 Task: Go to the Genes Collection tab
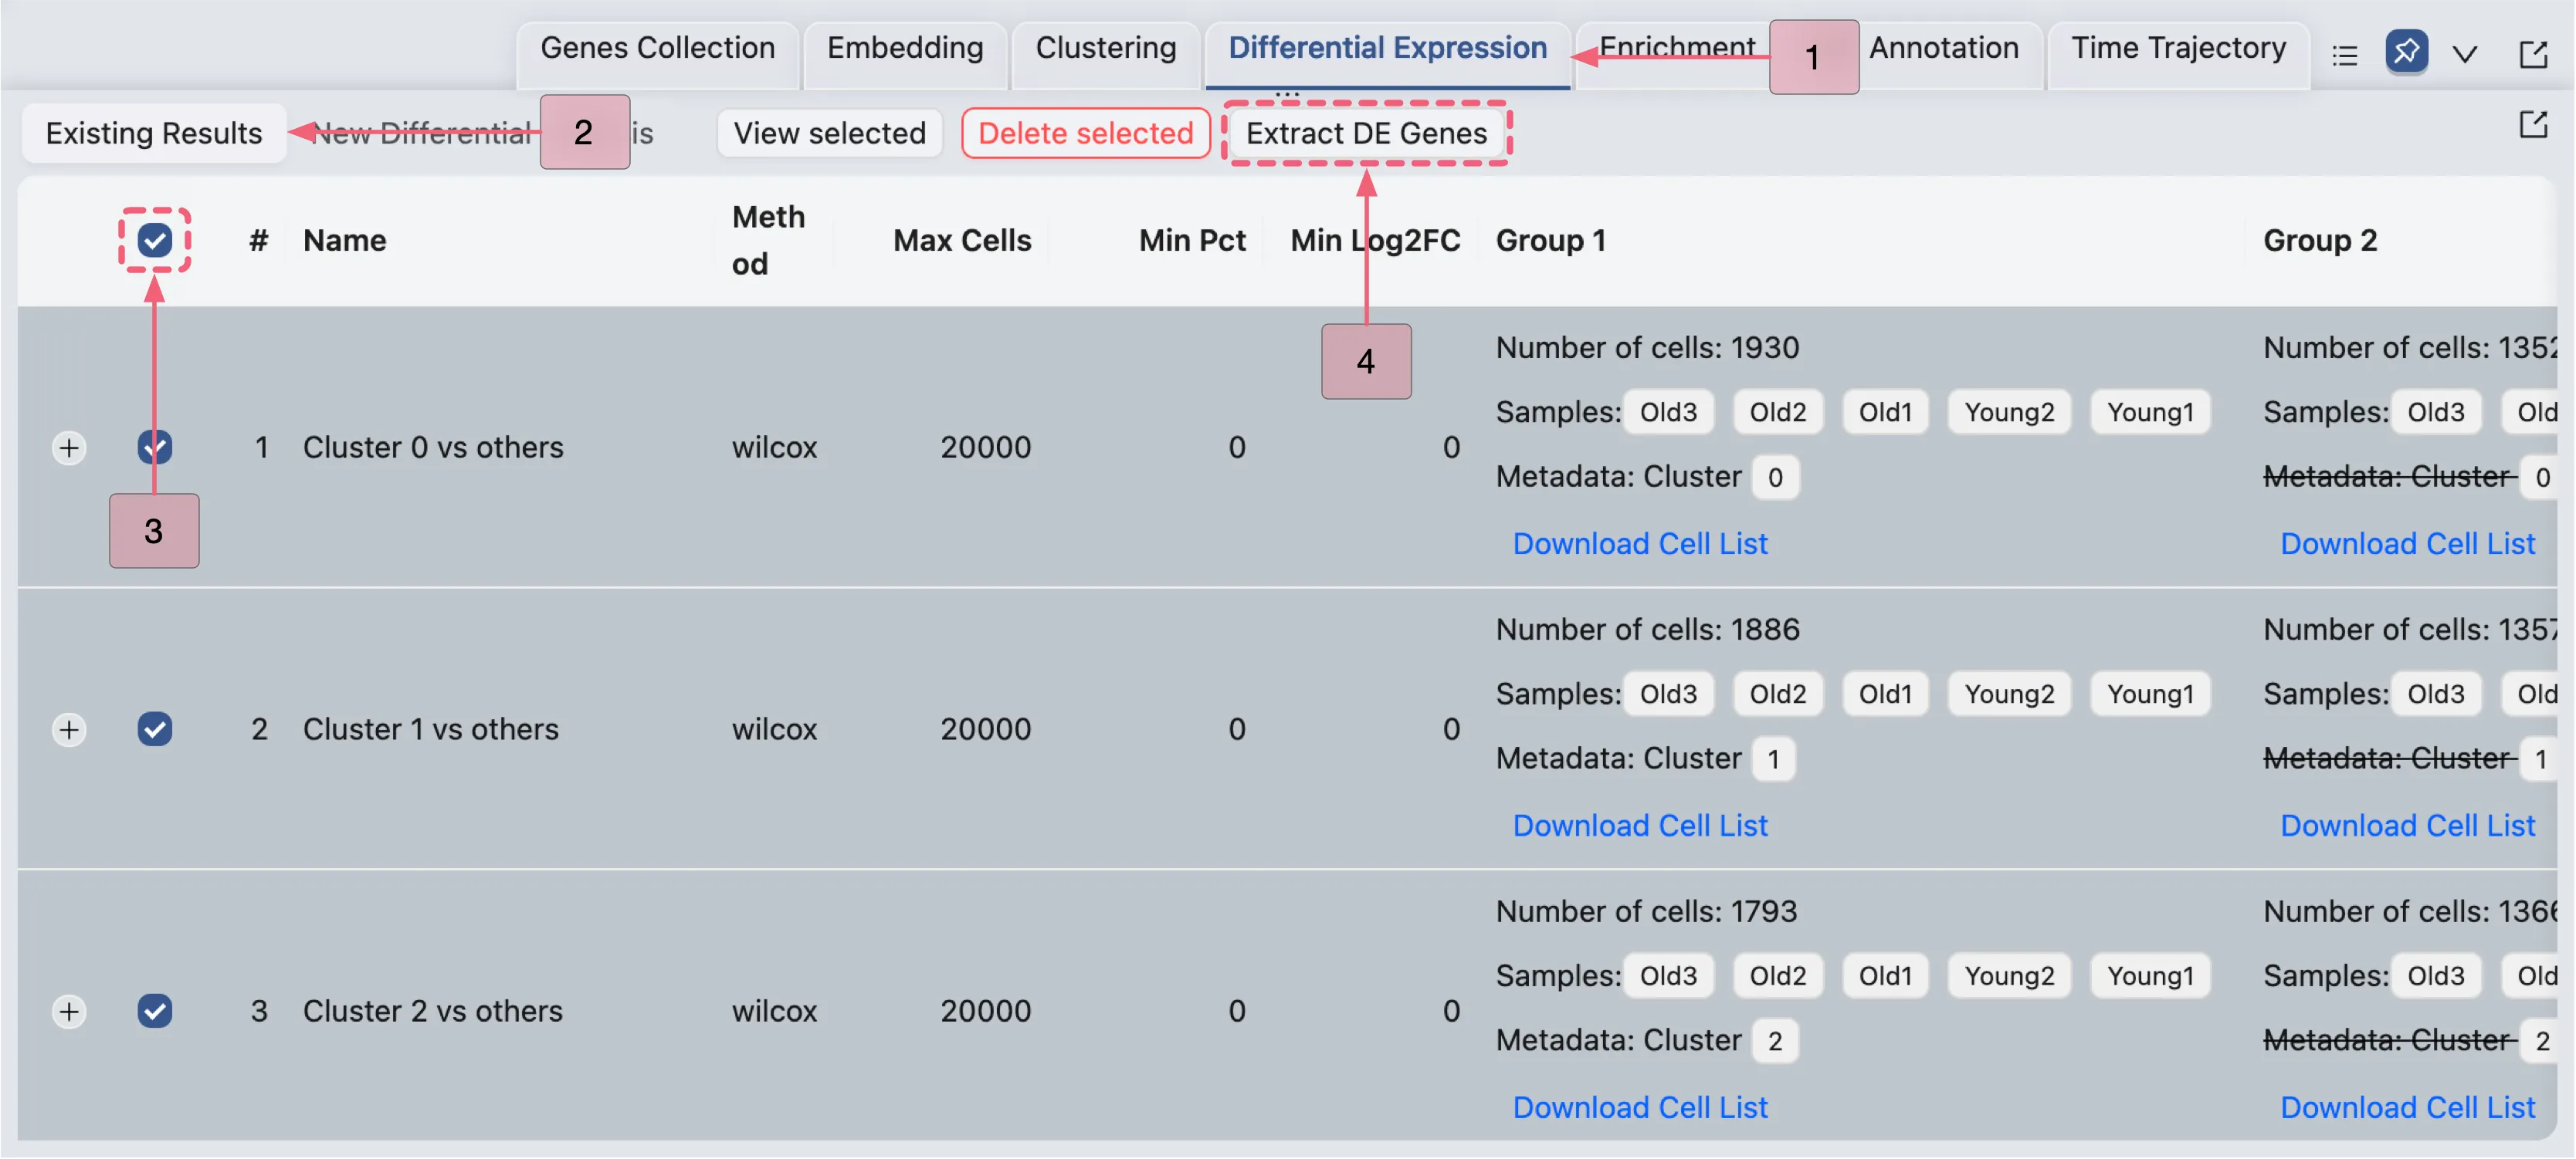click(x=657, y=47)
